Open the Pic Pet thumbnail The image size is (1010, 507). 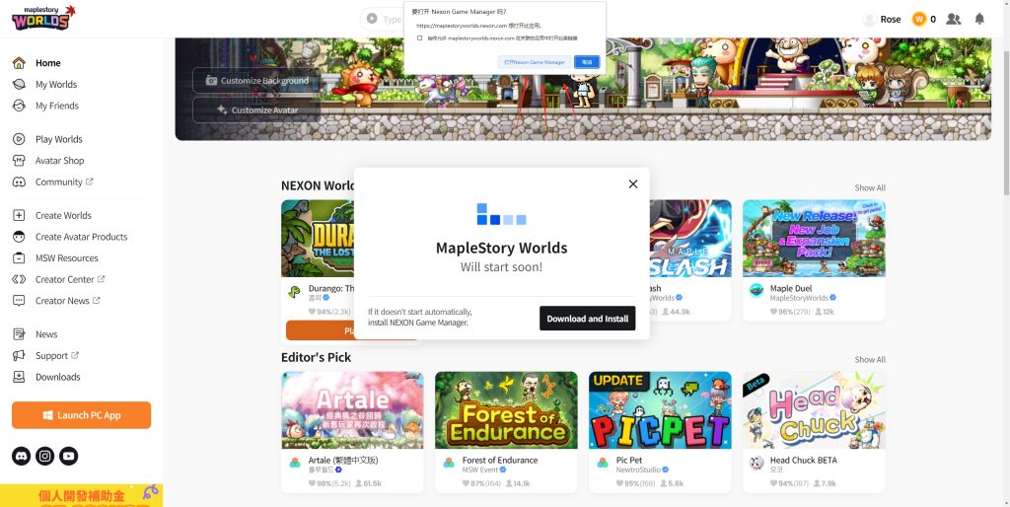[660, 409]
